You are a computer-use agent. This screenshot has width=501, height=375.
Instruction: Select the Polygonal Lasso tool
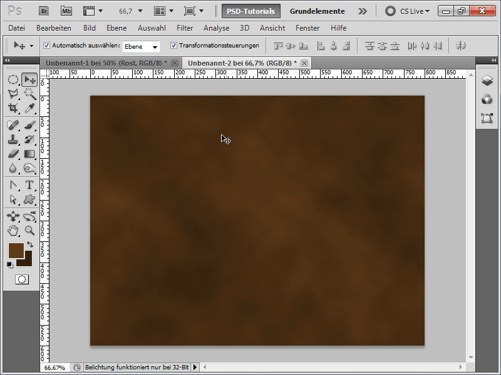click(13, 94)
